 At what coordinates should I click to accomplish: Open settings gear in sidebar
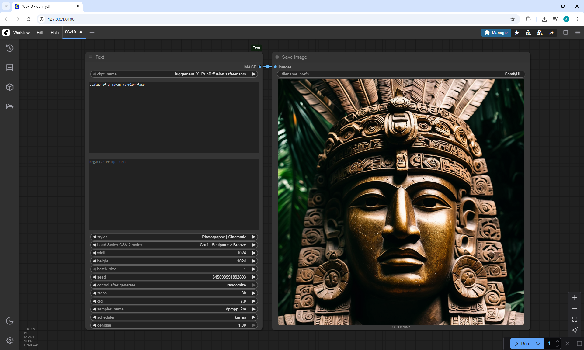coord(10,340)
